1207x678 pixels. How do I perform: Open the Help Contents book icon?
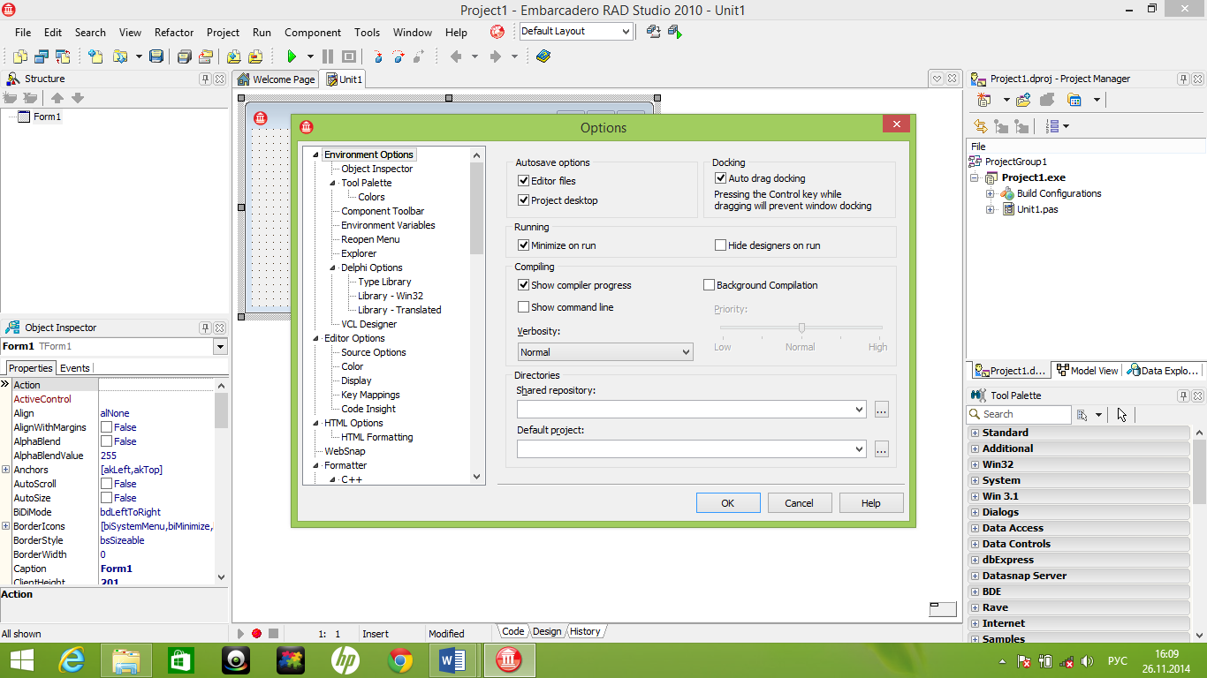point(543,56)
